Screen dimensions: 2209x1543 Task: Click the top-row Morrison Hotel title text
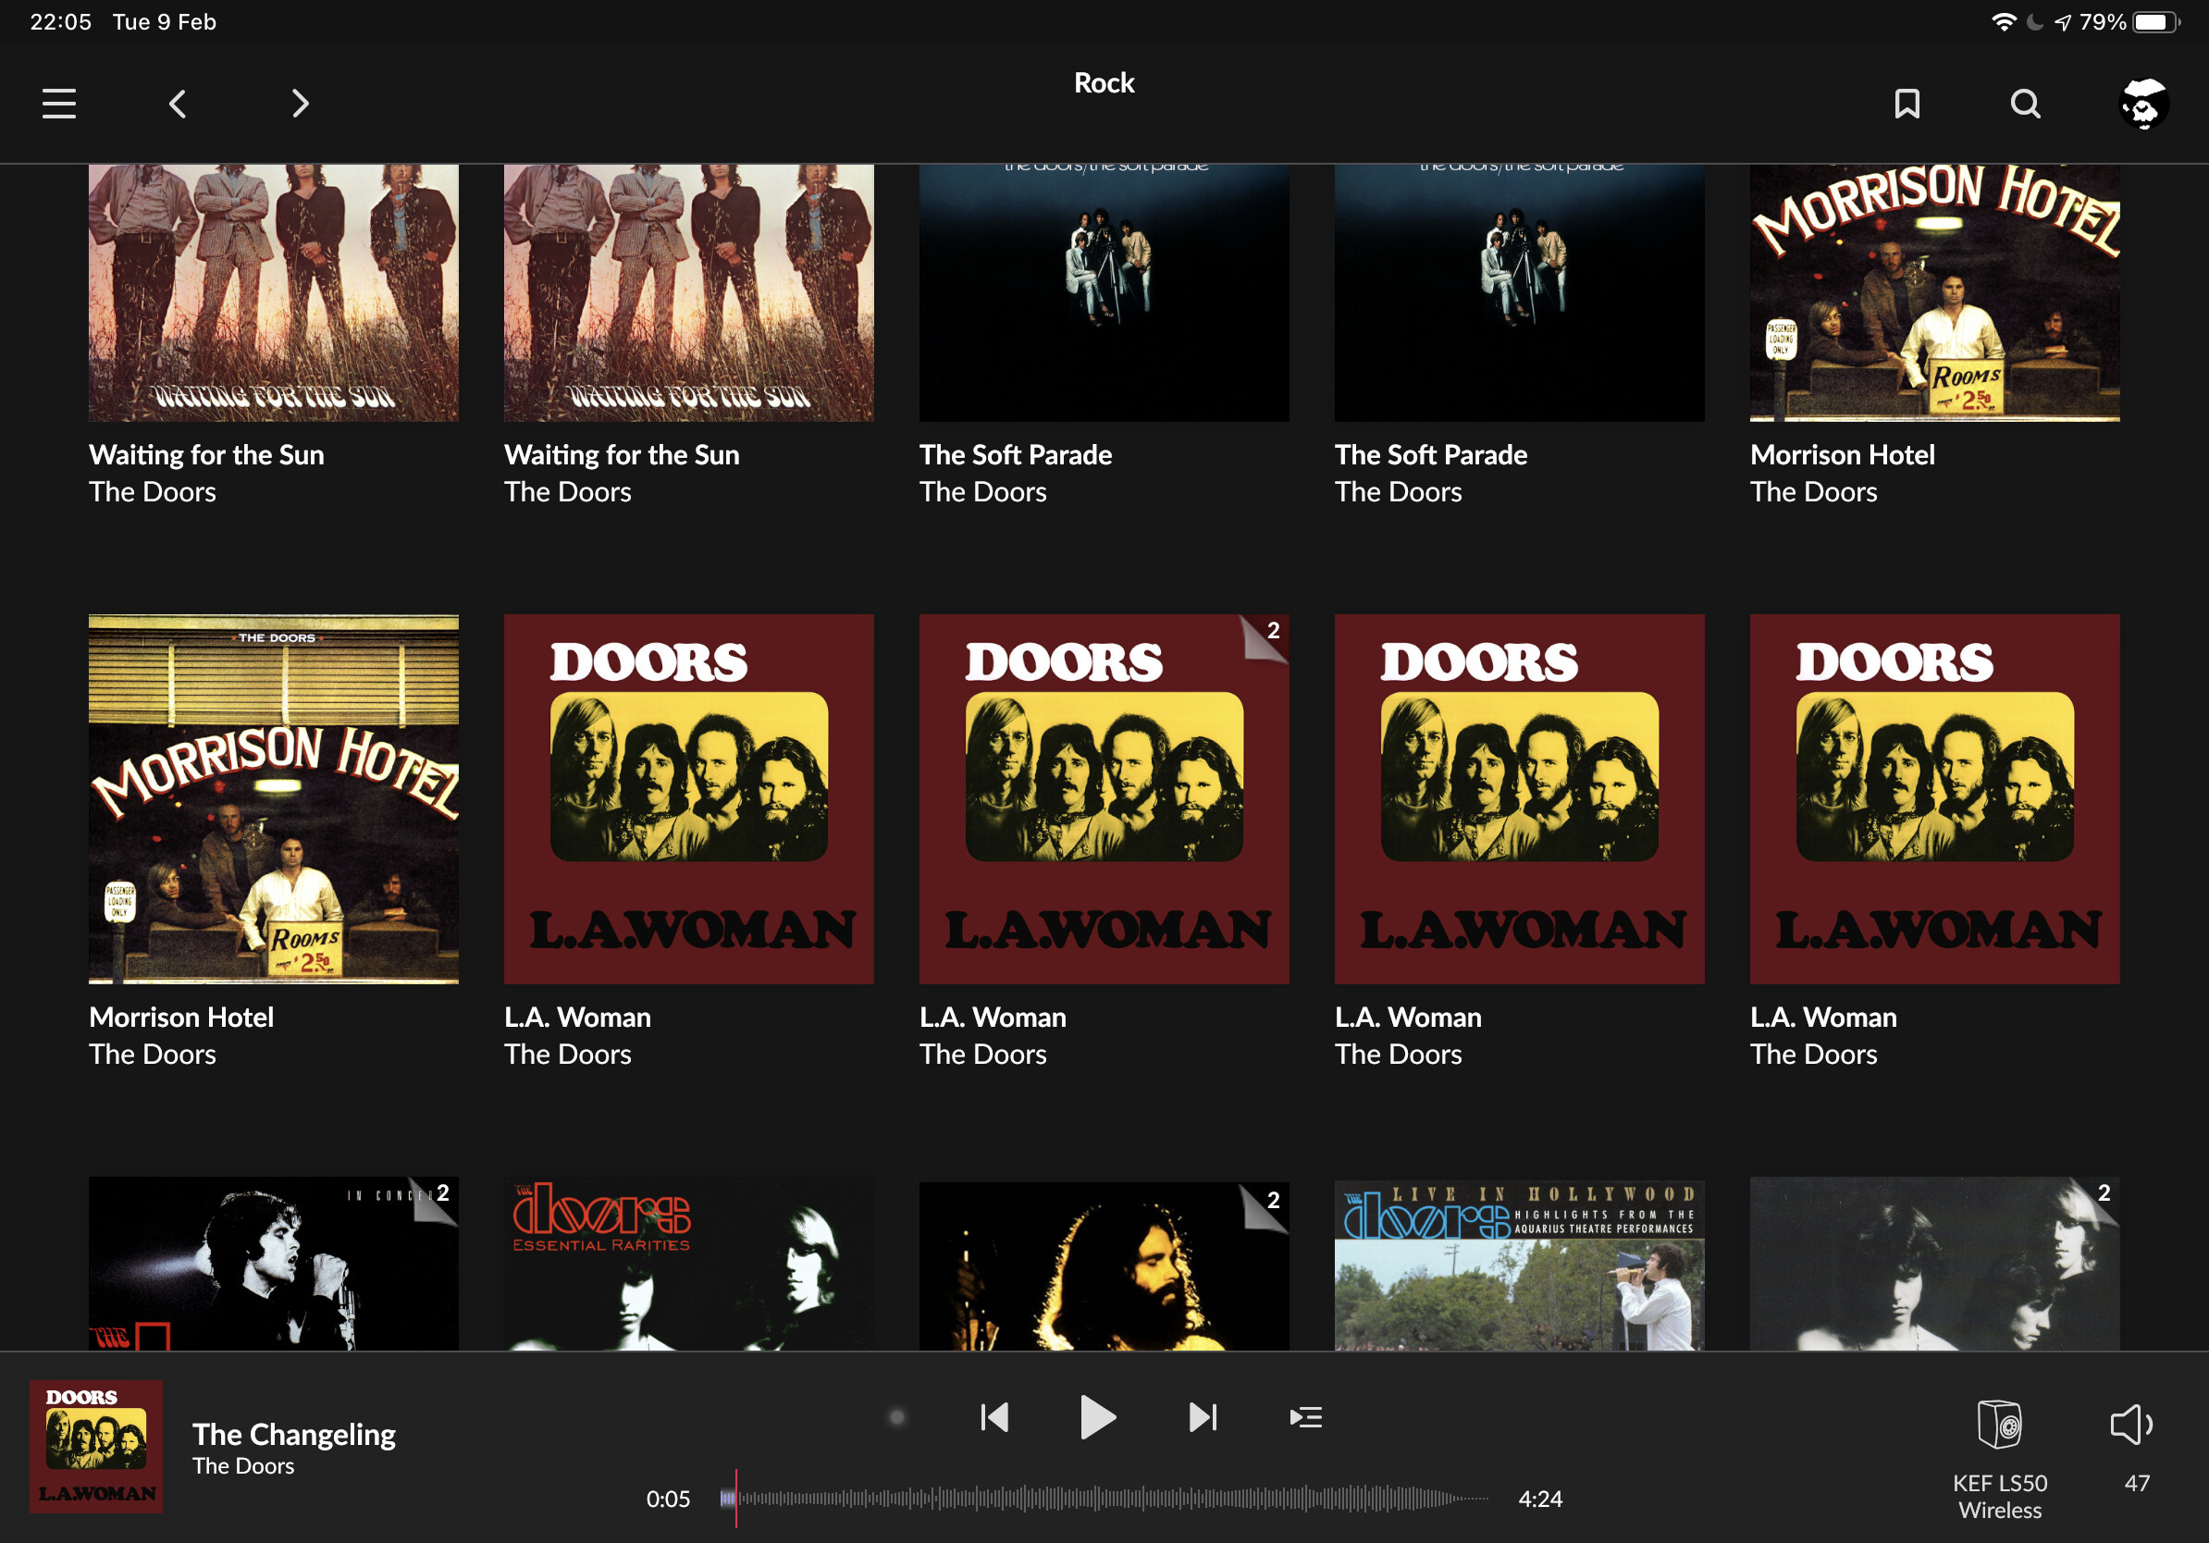(1843, 454)
